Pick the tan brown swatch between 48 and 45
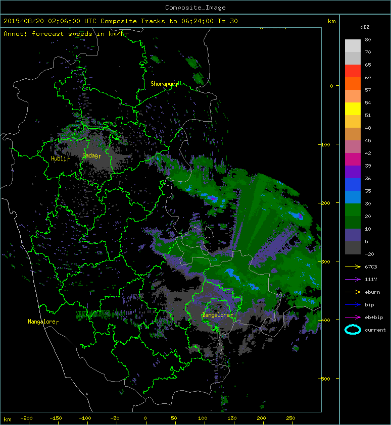 [x=353, y=134]
